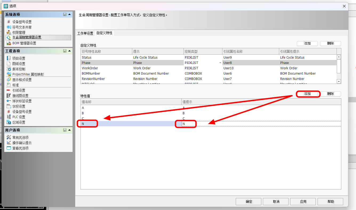Click the 控制类型 column header
Viewport: 356px width, 210px height.
pyautogui.click(x=203, y=51)
